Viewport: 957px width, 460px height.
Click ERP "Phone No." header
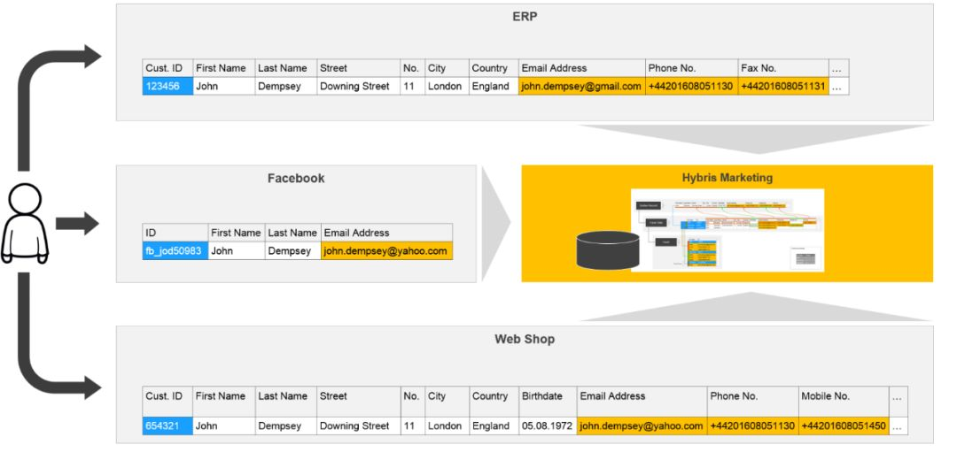pos(691,68)
